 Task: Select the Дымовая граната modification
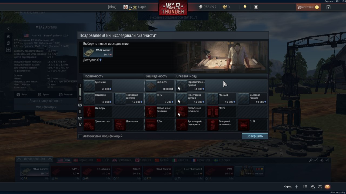click(x=252, y=99)
